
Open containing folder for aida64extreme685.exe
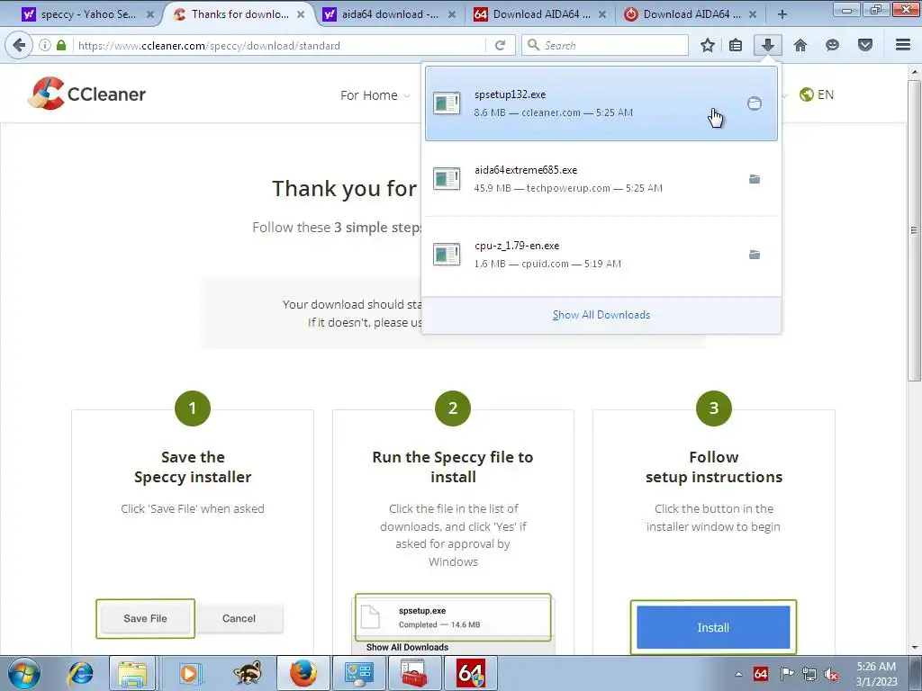tap(755, 179)
